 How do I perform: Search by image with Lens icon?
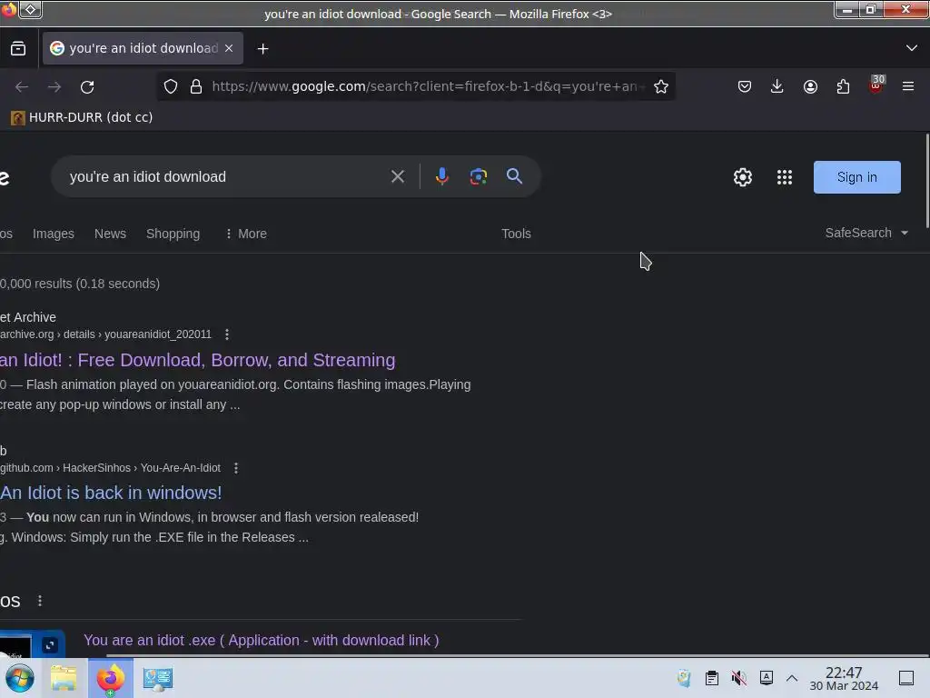(478, 176)
